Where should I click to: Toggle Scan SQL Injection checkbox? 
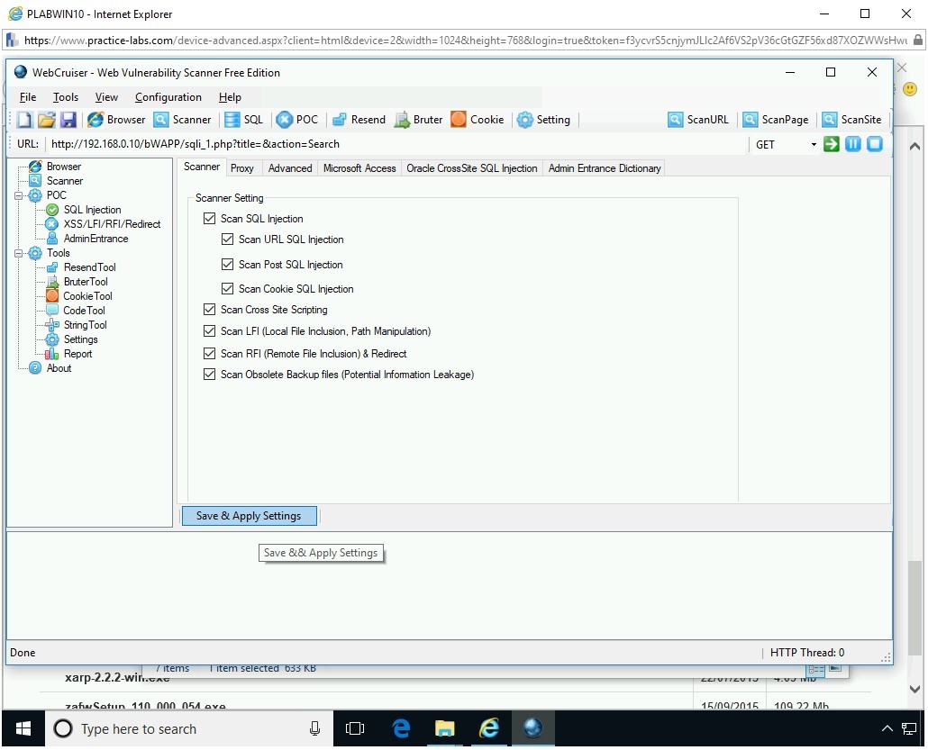coord(210,219)
